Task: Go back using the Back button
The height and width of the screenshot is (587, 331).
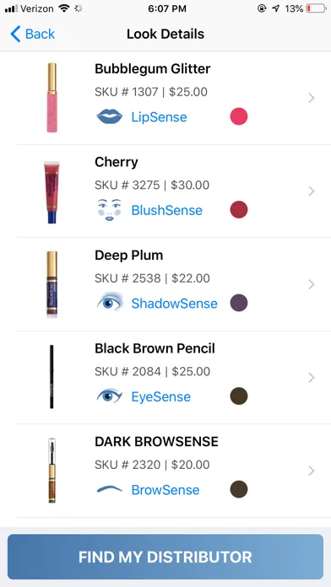Action: [x=33, y=34]
